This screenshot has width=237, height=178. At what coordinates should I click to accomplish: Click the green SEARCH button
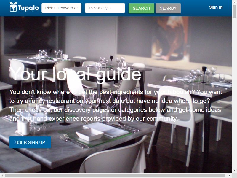click(x=141, y=8)
